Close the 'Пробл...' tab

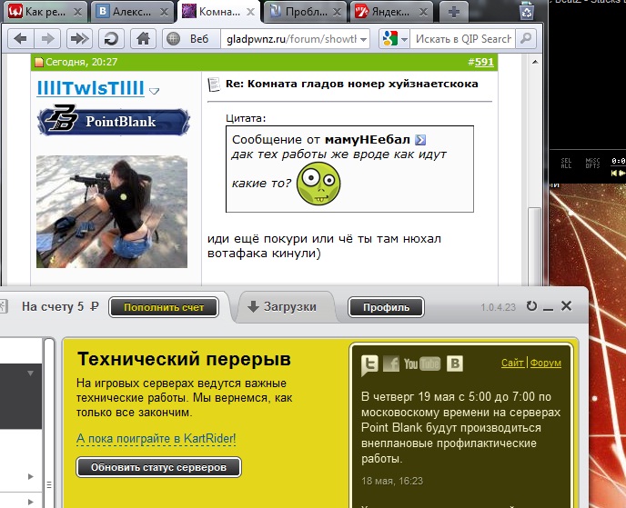[x=338, y=13]
